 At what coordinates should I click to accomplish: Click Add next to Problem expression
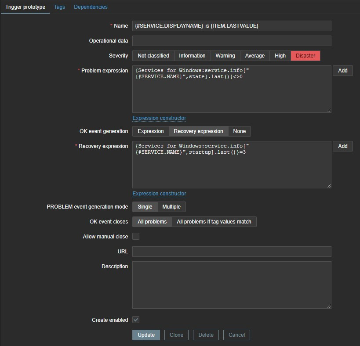(342, 71)
